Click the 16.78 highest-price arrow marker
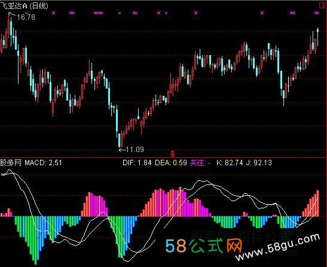This screenshot has height=267, width=327. click(22, 17)
